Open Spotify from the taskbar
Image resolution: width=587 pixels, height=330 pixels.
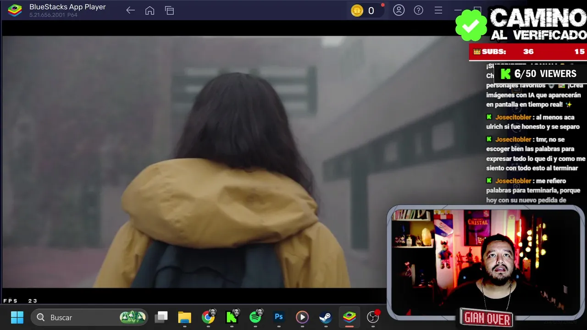(x=256, y=316)
